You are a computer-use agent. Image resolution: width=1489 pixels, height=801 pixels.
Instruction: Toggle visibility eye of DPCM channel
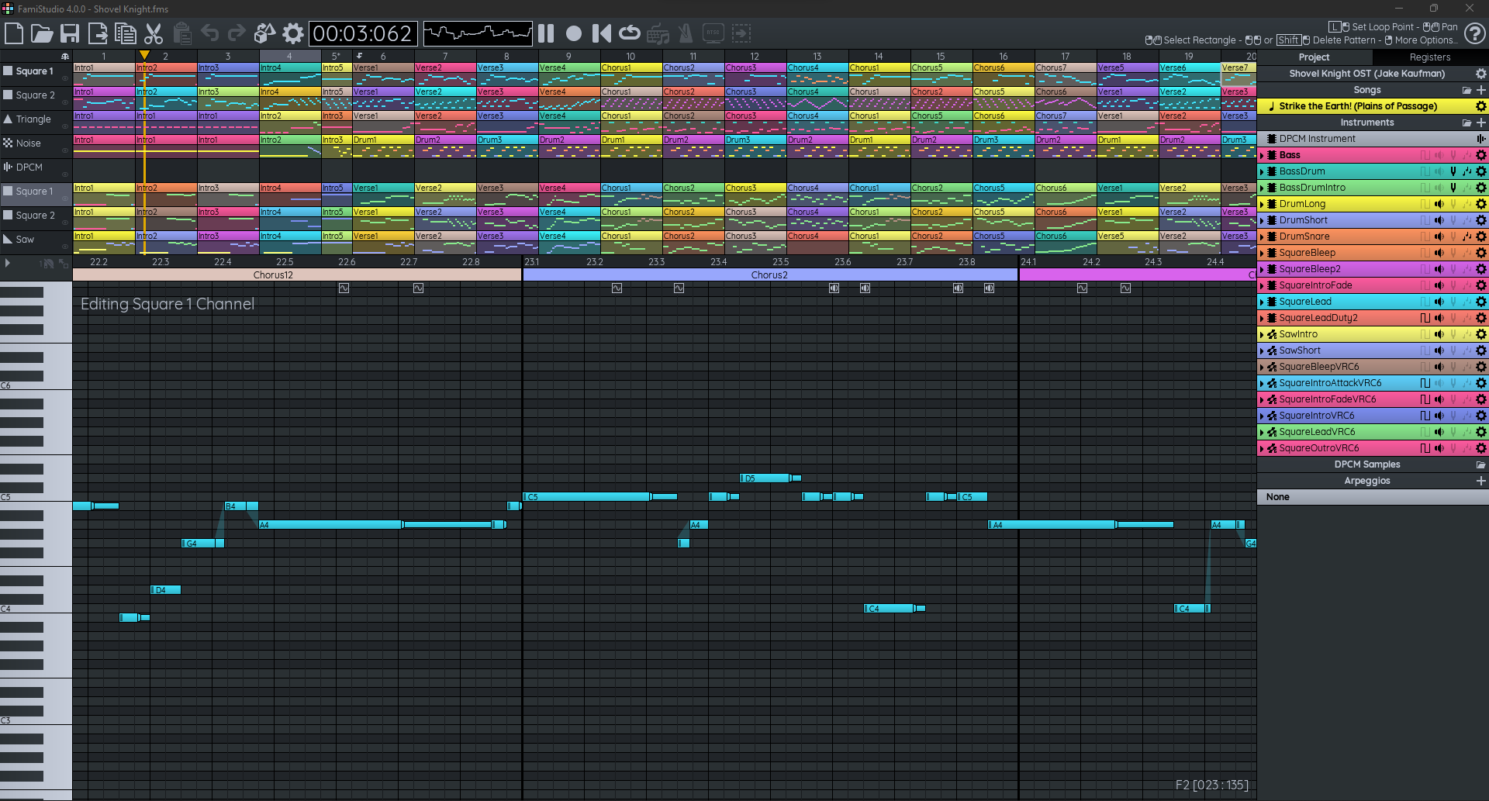click(x=65, y=174)
